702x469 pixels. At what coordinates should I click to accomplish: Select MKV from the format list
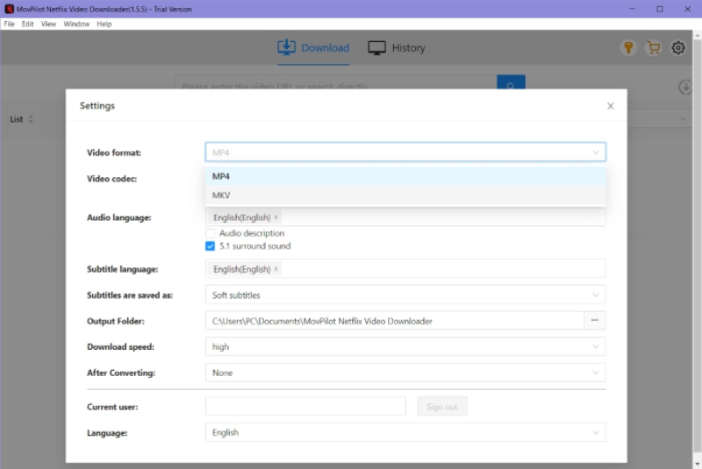(405, 195)
